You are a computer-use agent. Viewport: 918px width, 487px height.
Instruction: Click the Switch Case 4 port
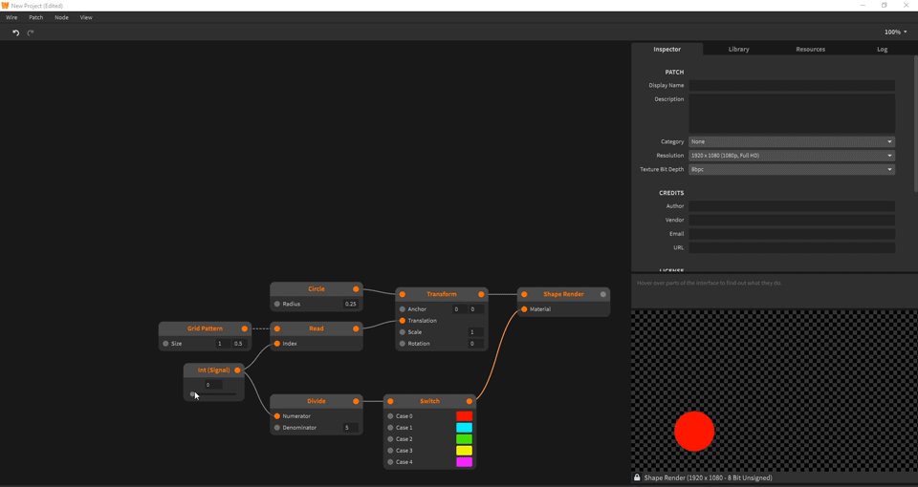click(390, 462)
